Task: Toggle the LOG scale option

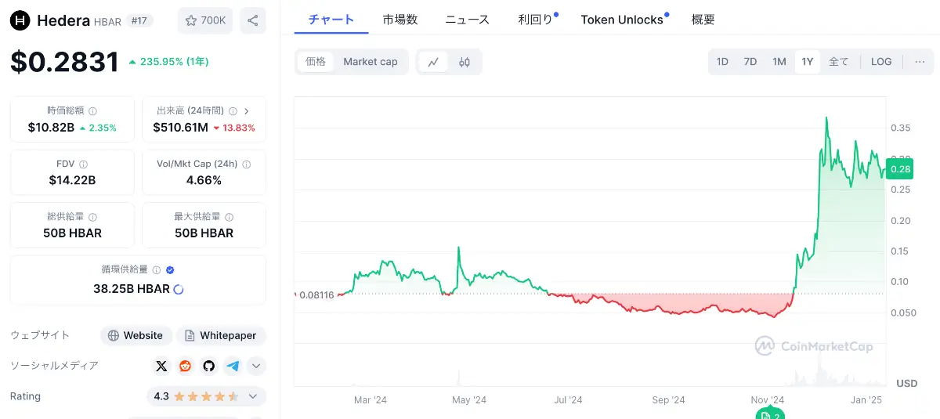Action: pos(881,62)
